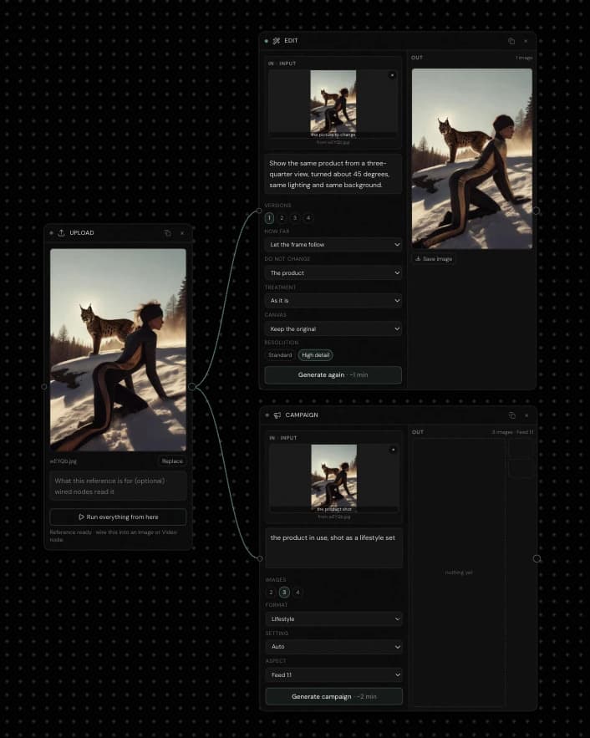Click Run everything from here
Screen dimensions: 590x738
click(118, 517)
